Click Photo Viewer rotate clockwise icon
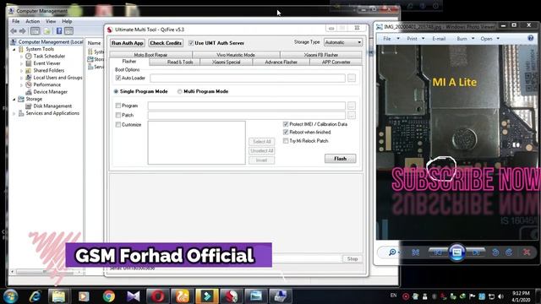 [509, 252]
